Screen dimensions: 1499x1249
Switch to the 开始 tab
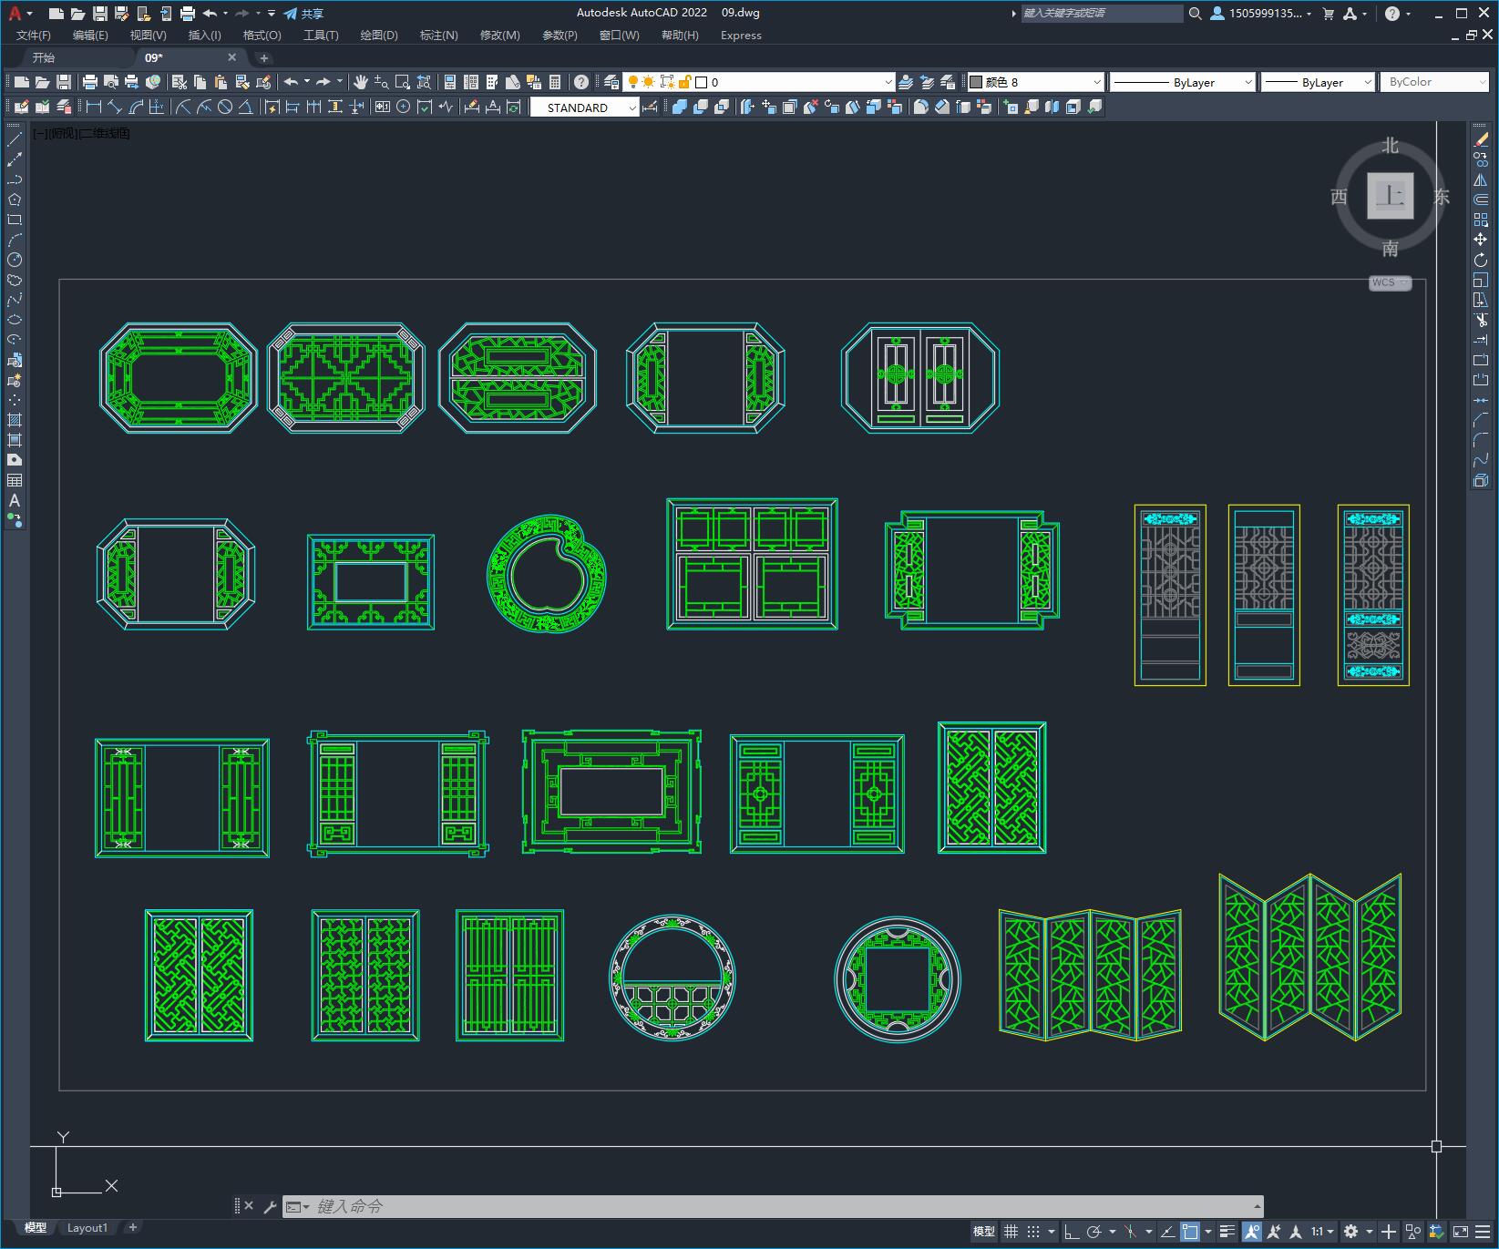click(x=44, y=57)
